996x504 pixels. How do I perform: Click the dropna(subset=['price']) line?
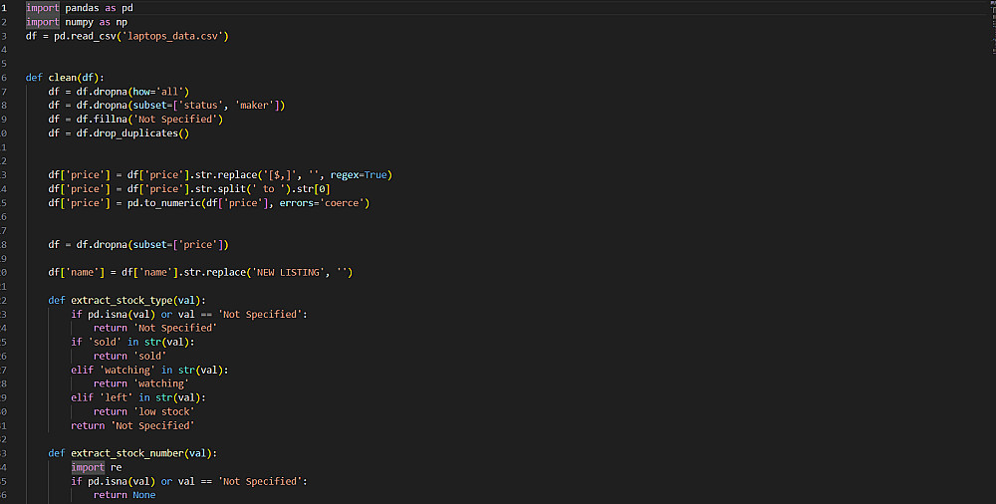138,245
